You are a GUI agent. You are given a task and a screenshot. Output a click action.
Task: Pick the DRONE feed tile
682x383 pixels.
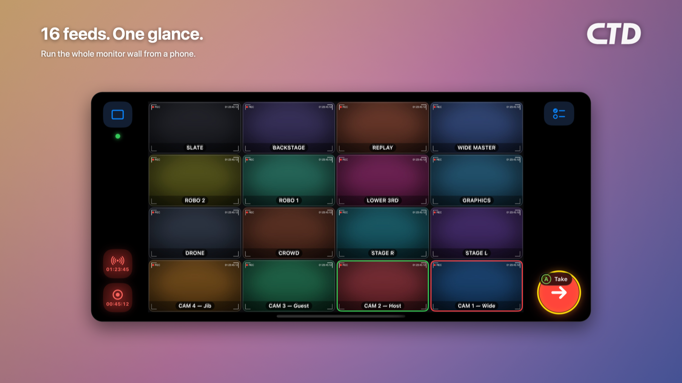tap(195, 233)
